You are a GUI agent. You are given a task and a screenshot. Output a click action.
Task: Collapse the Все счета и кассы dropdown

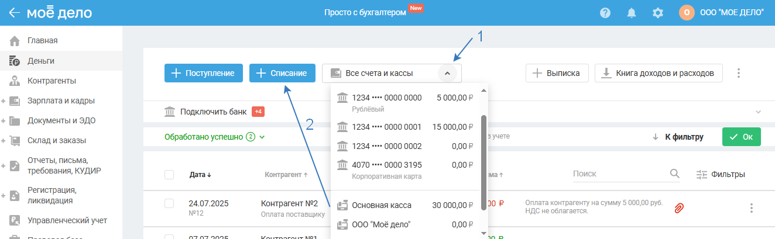pyautogui.click(x=447, y=73)
